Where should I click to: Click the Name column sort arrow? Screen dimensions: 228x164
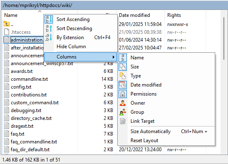[40, 12]
